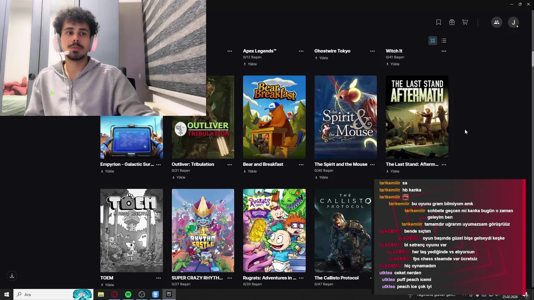Open Apex Legends options menu
The height and width of the screenshot is (300, 534).
click(x=301, y=51)
